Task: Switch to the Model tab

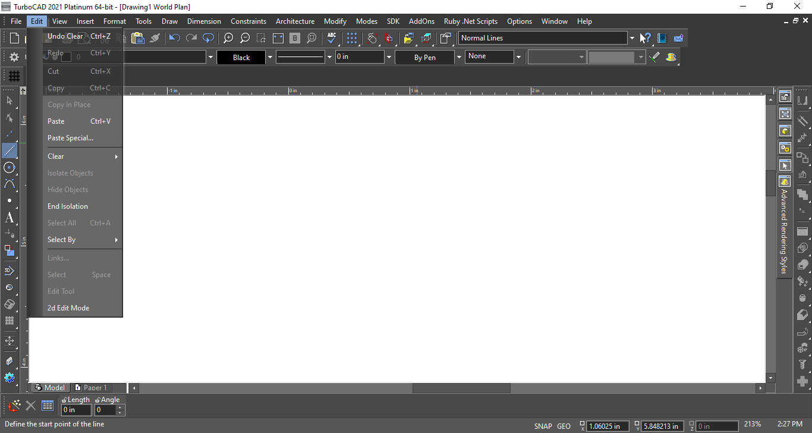Action: (x=50, y=388)
